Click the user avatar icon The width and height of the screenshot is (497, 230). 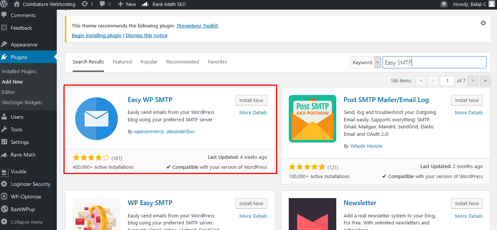pos(491,4)
